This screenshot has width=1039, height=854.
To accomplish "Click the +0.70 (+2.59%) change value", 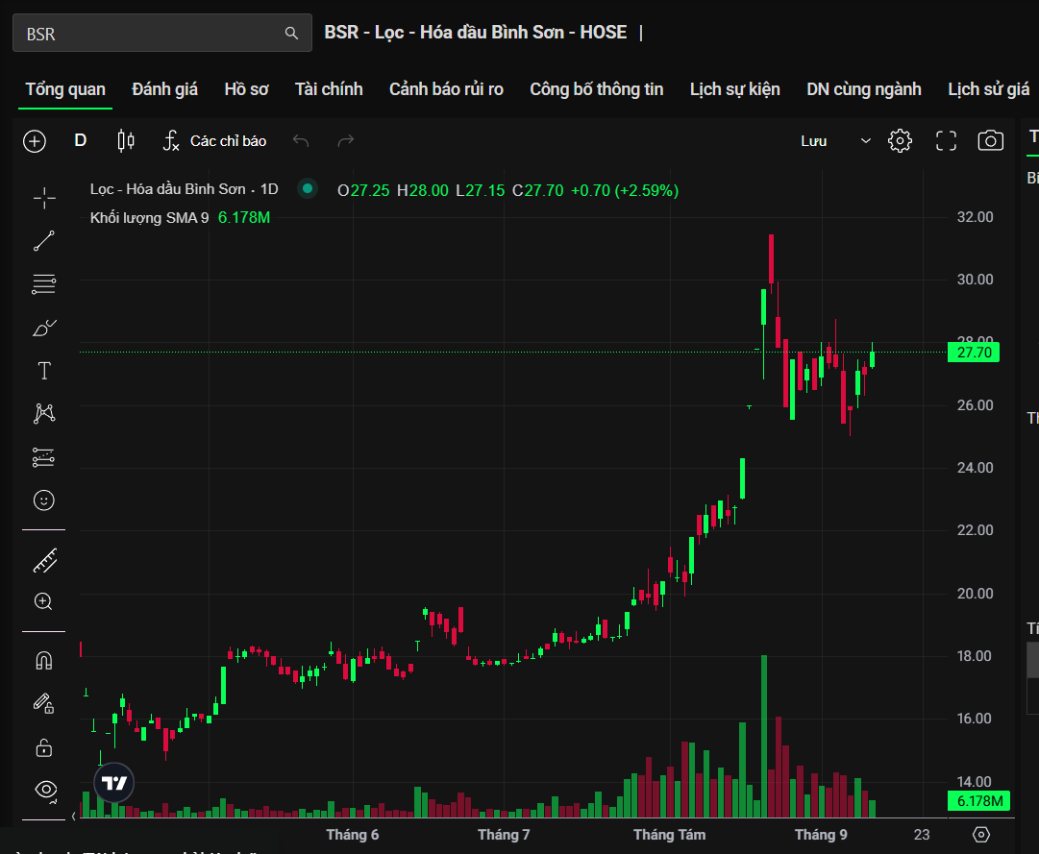I will [x=625, y=190].
